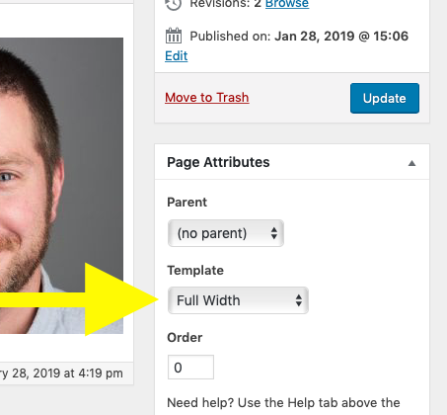Click the Template dropdown stepper arrows

[299, 300]
